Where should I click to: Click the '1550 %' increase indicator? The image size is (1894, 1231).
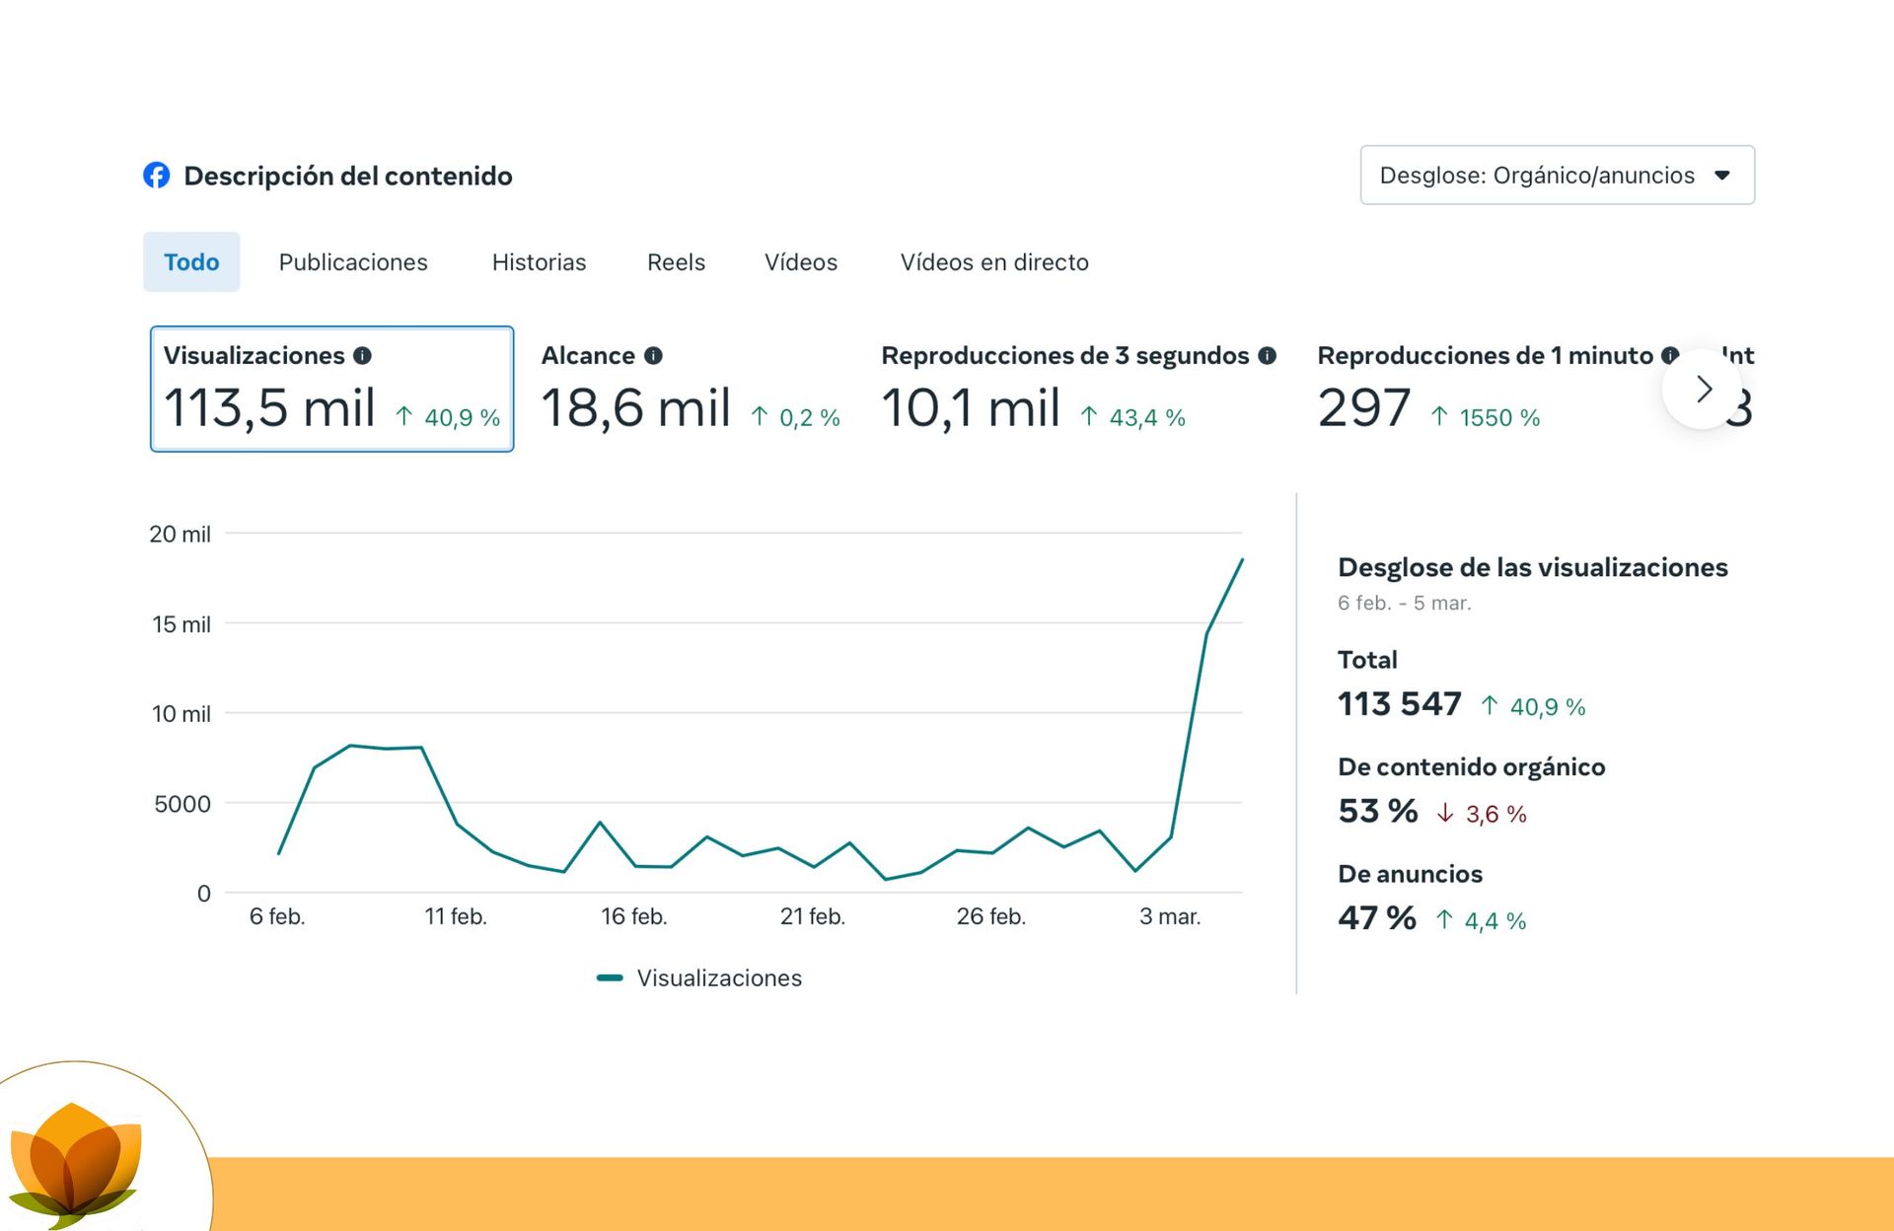click(1486, 418)
